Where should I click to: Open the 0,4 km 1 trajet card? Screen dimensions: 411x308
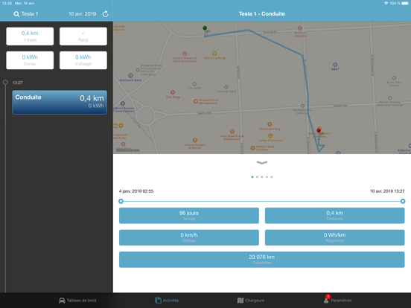pos(30,36)
